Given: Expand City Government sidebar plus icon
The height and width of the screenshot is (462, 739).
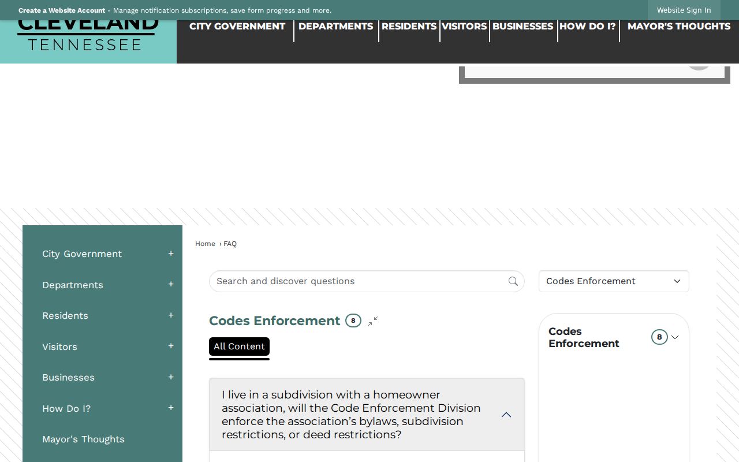Looking at the screenshot, I should pos(171,254).
